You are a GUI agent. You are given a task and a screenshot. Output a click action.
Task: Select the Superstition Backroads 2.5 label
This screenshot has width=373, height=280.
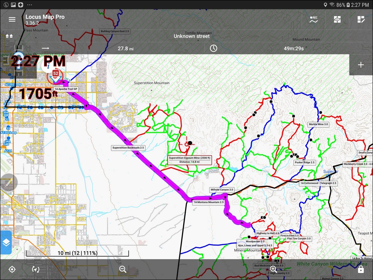click(128, 148)
